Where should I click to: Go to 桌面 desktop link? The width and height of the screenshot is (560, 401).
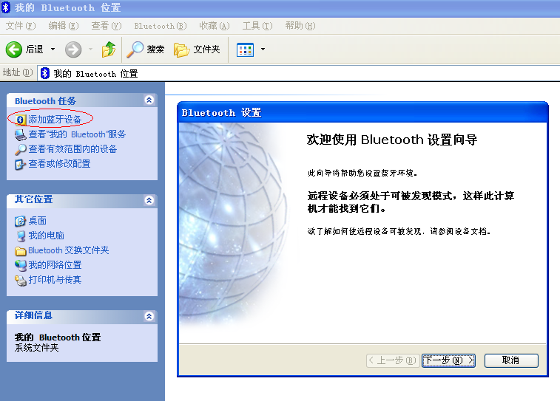[38, 221]
